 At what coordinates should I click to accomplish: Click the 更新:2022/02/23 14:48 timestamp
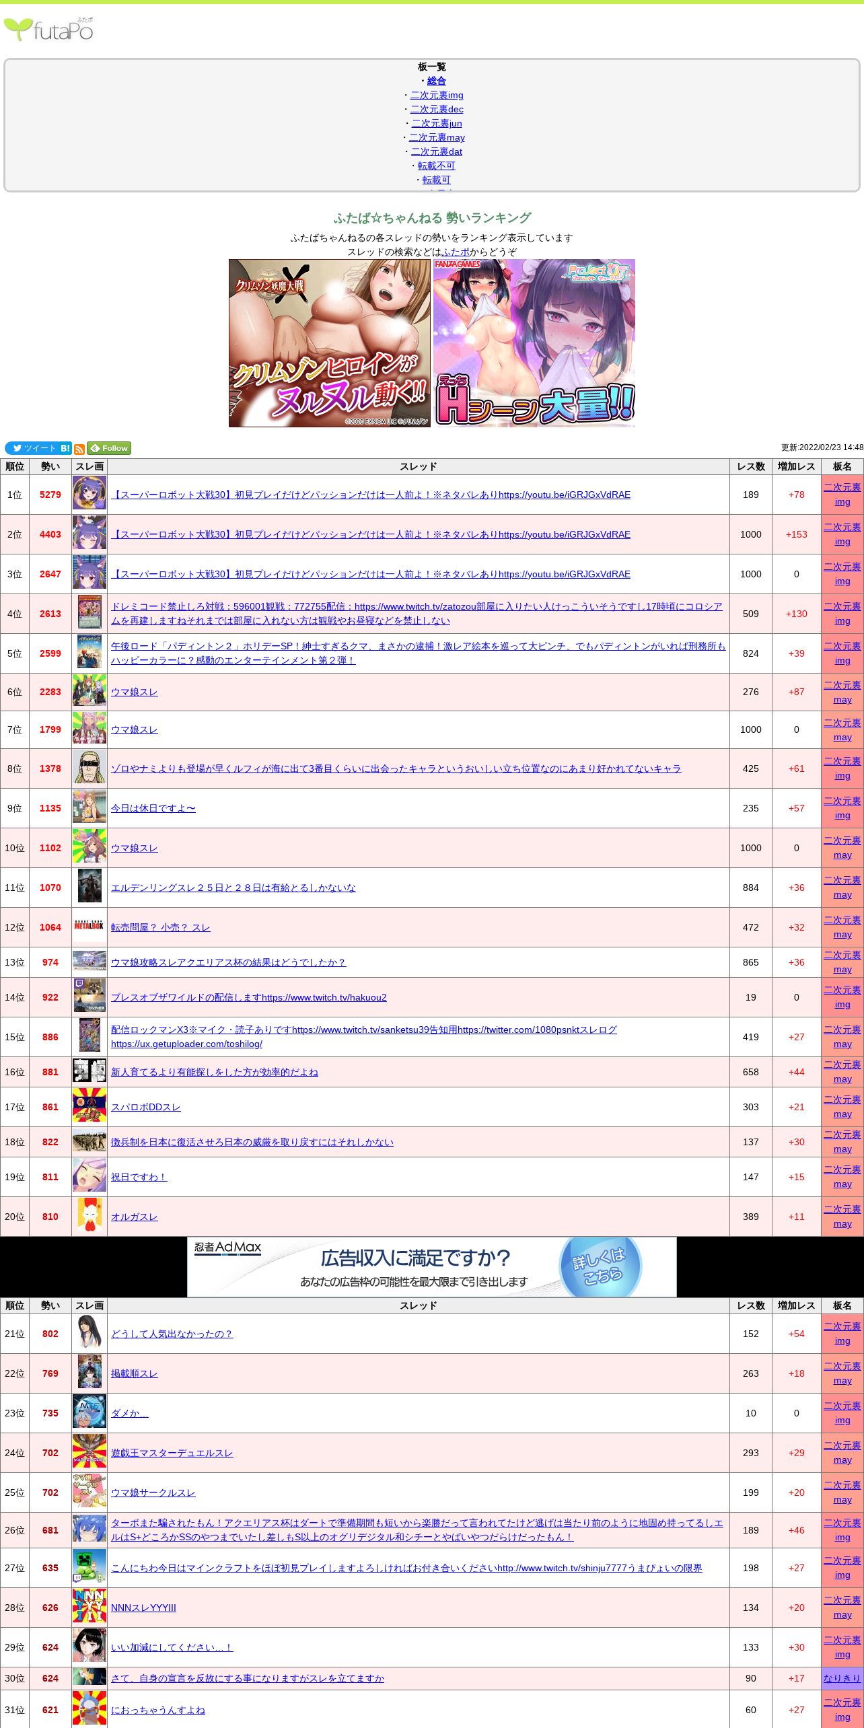[x=822, y=447]
